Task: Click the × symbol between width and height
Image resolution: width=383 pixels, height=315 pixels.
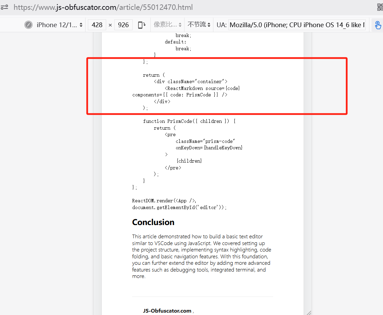Action: point(110,24)
